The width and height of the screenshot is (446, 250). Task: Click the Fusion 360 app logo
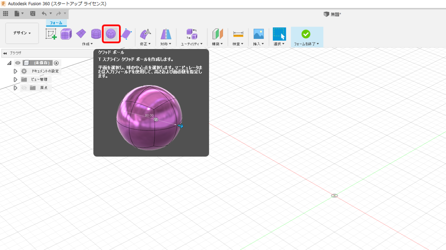(x=3, y=4)
